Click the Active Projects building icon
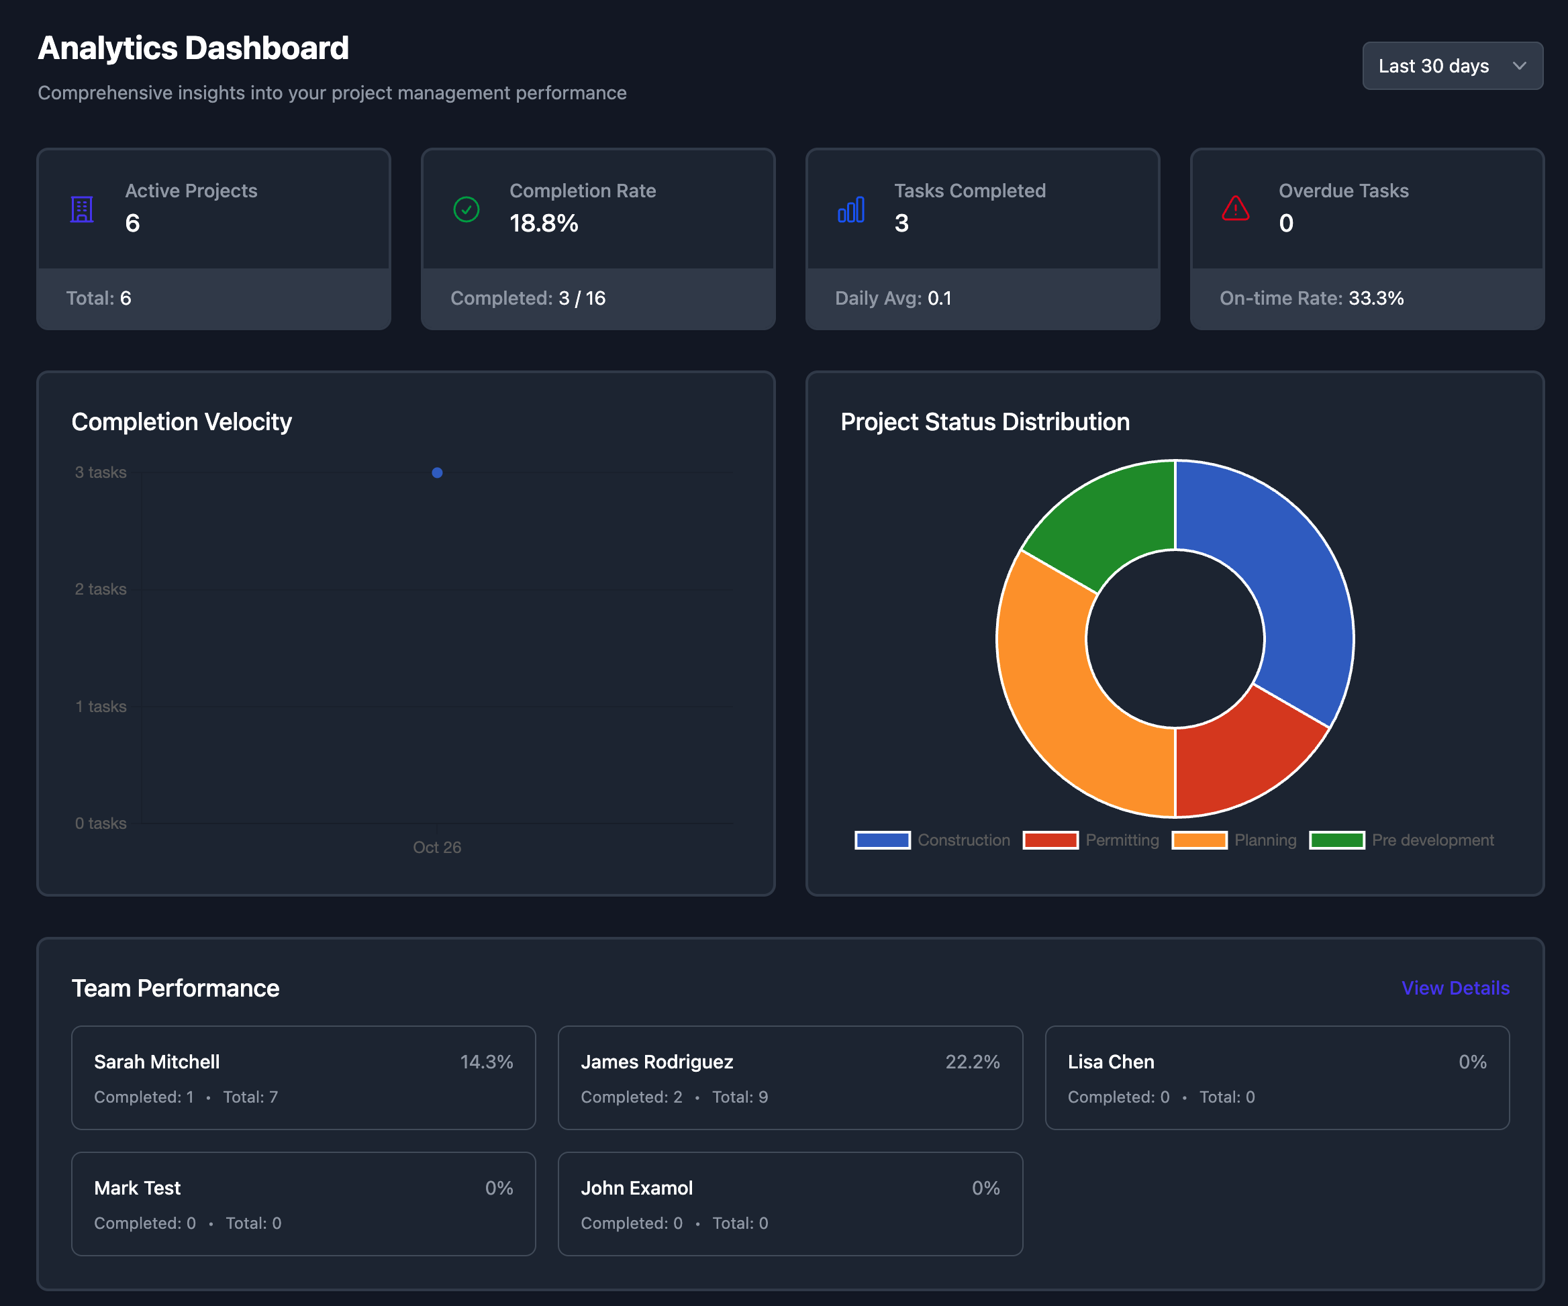1568x1306 pixels. click(x=81, y=209)
